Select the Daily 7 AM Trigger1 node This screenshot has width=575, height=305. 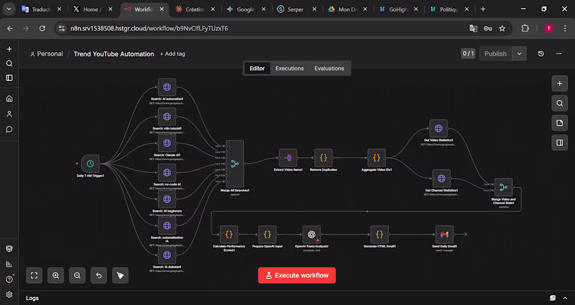coord(90,164)
